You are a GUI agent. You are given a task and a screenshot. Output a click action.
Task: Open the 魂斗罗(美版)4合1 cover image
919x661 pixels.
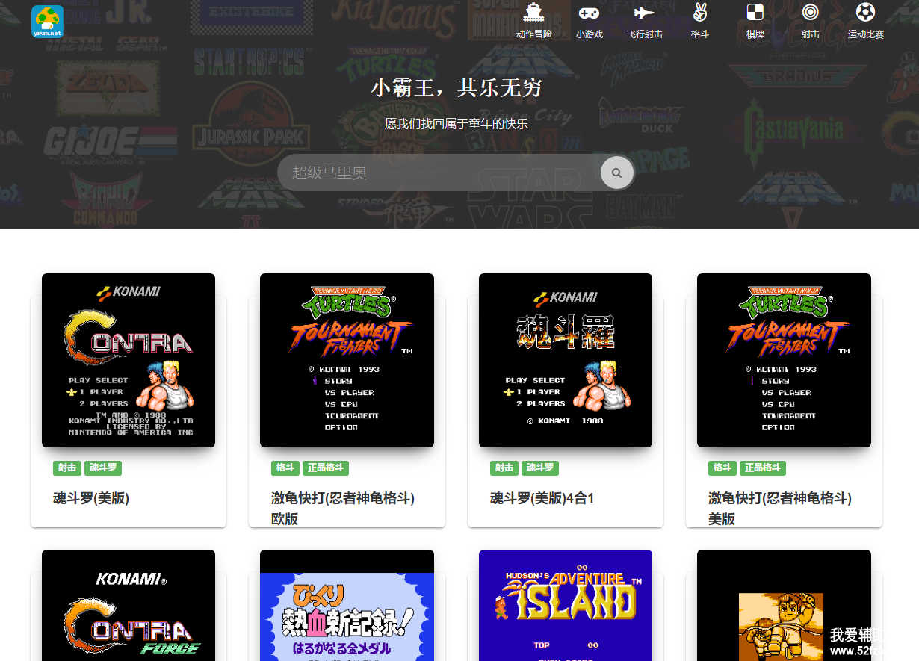566,360
